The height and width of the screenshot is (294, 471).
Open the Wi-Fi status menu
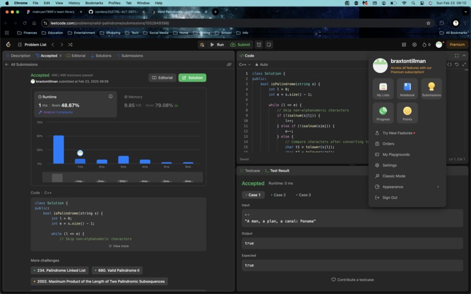pos(404,3)
